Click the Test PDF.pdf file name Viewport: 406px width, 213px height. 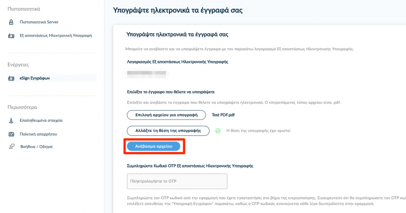point(223,115)
